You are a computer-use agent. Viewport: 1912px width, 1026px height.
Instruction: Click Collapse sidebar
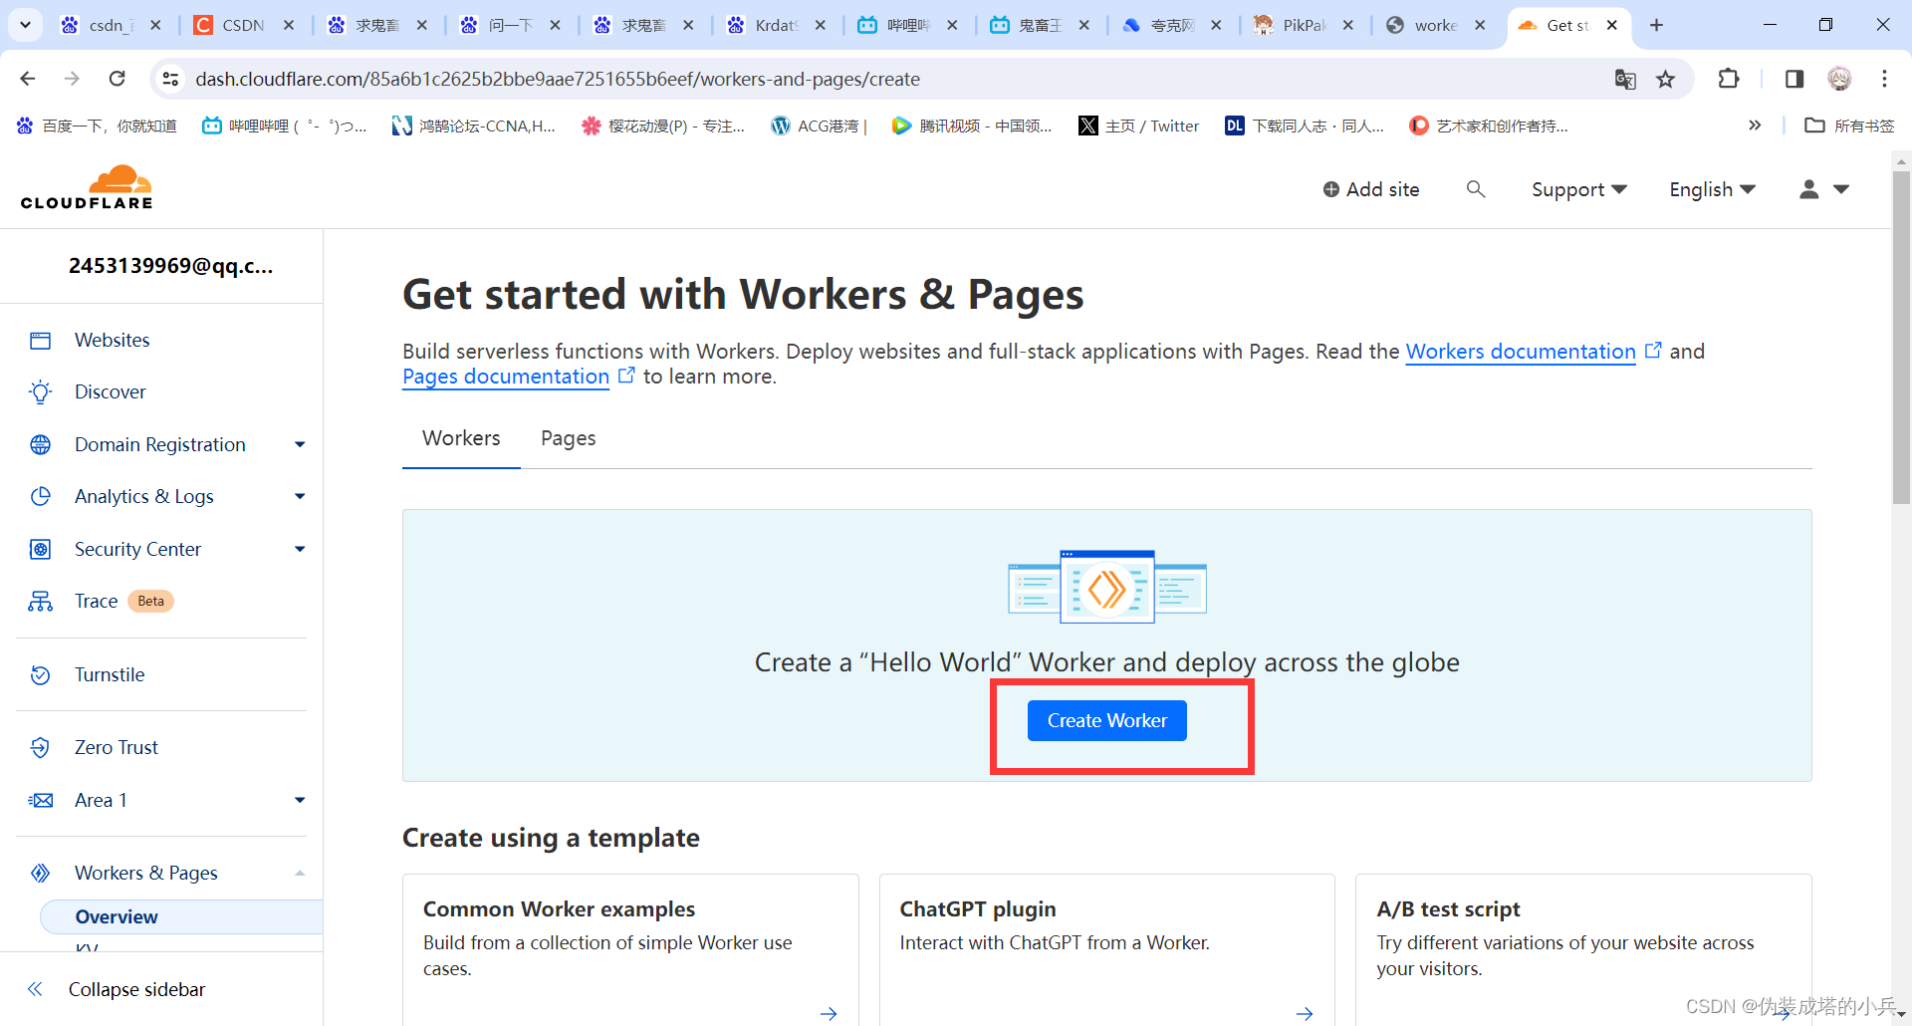pyautogui.click(x=136, y=989)
